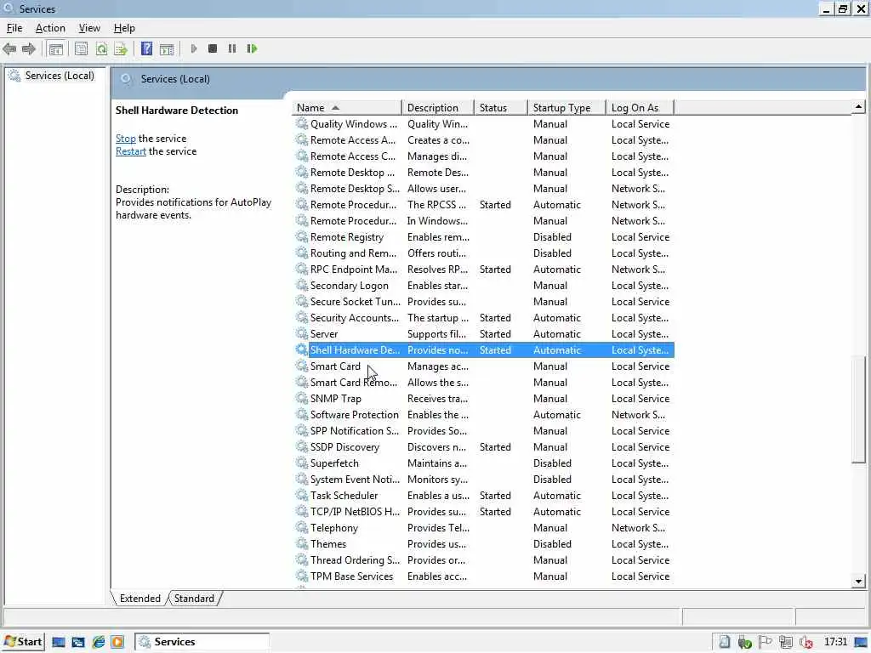Select the Shell Hardware Detection row
The width and height of the screenshot is (871, 653).
coord(483,349)
